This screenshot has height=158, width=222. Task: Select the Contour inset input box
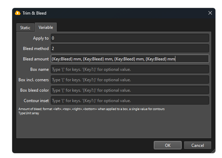click(x=130, y=101)
